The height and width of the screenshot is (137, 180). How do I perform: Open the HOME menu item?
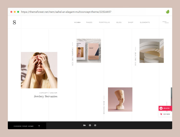point(77,22)
